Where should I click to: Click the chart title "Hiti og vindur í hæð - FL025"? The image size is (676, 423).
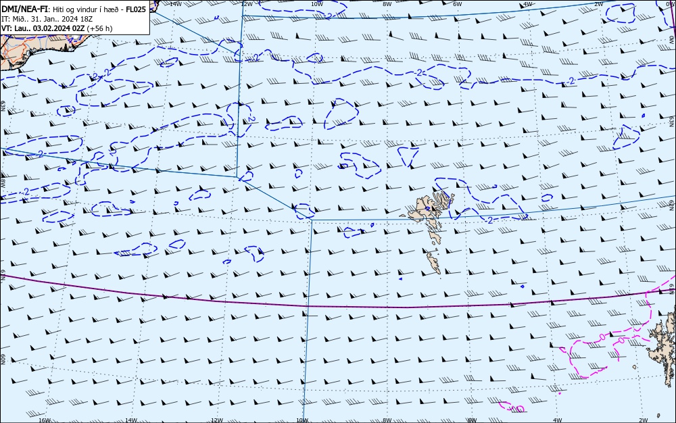[99, 9]
